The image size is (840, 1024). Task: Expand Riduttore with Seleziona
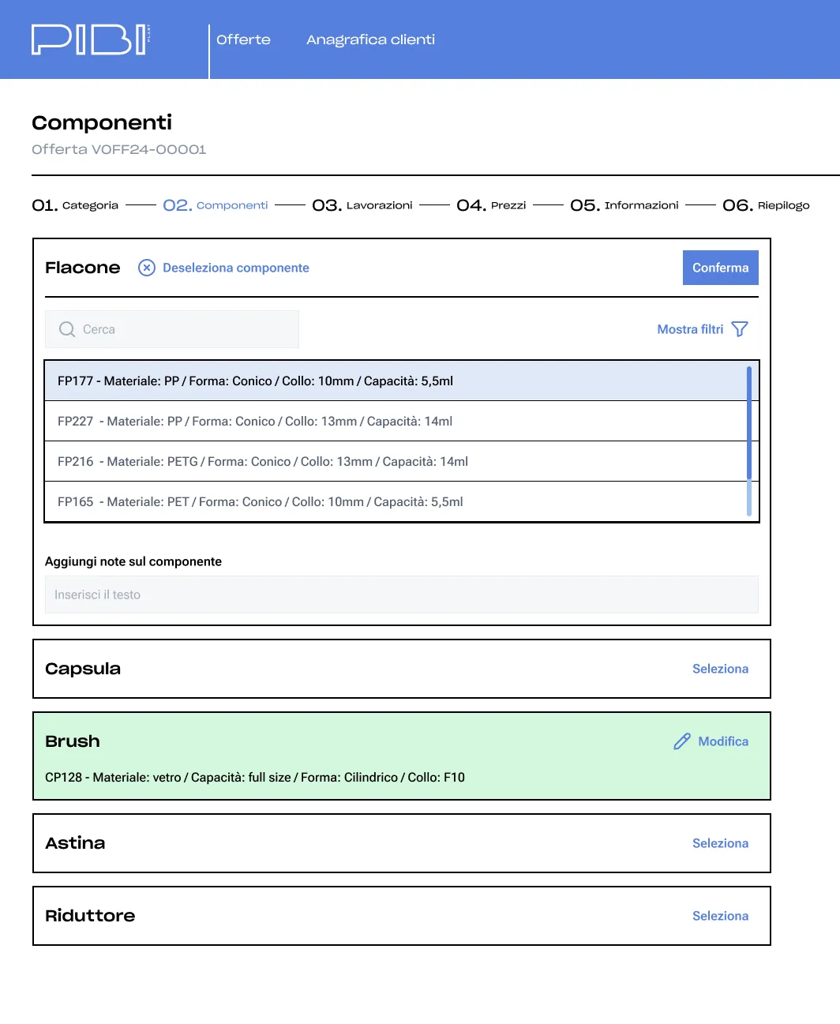tap(720, 916)
